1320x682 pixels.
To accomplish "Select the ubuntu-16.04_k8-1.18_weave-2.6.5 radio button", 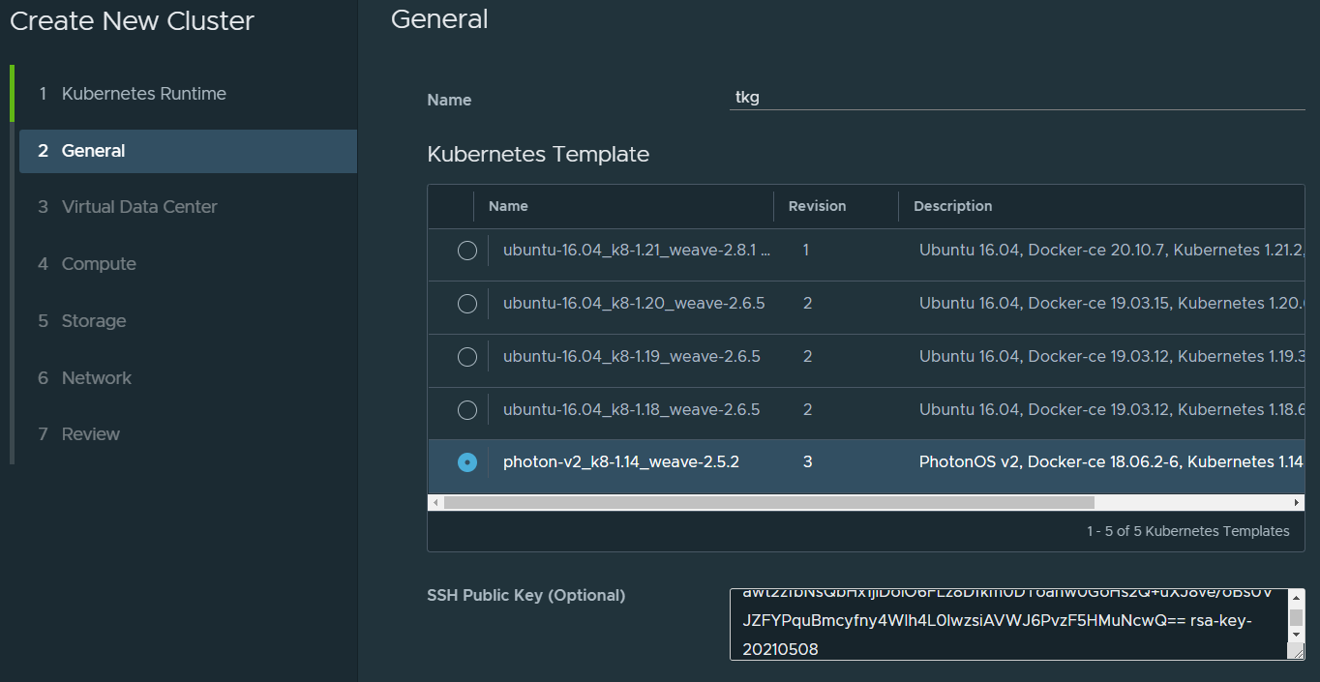I will (x=467, y=410).
